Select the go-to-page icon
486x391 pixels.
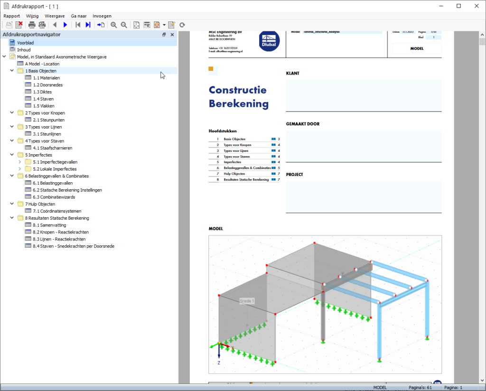point(100,25)
